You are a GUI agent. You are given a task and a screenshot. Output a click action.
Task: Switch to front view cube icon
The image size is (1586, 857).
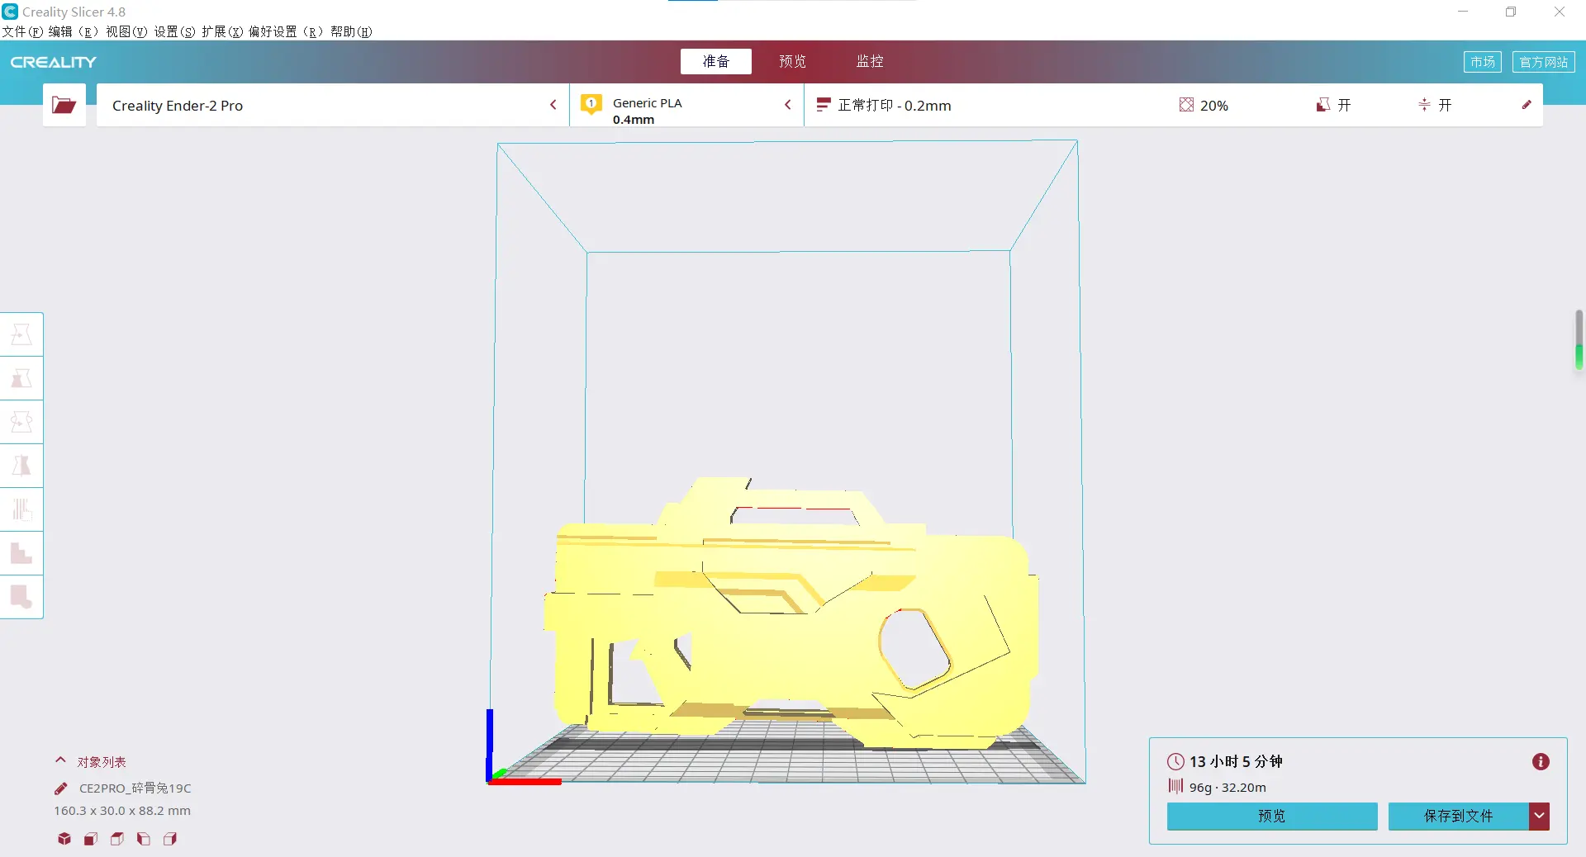(91, 839)
